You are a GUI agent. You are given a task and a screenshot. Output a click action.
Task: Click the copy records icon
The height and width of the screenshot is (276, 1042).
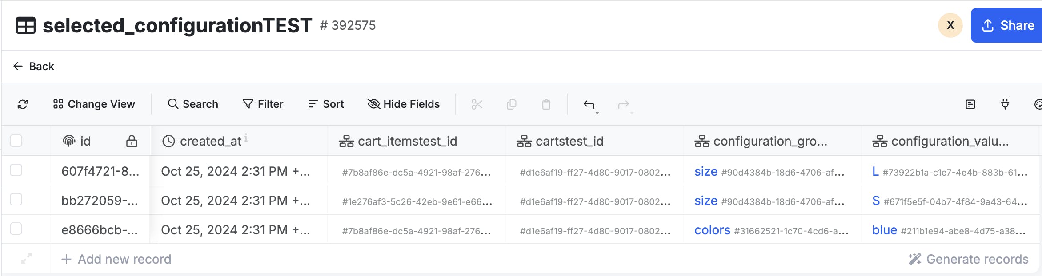point(512,104)
